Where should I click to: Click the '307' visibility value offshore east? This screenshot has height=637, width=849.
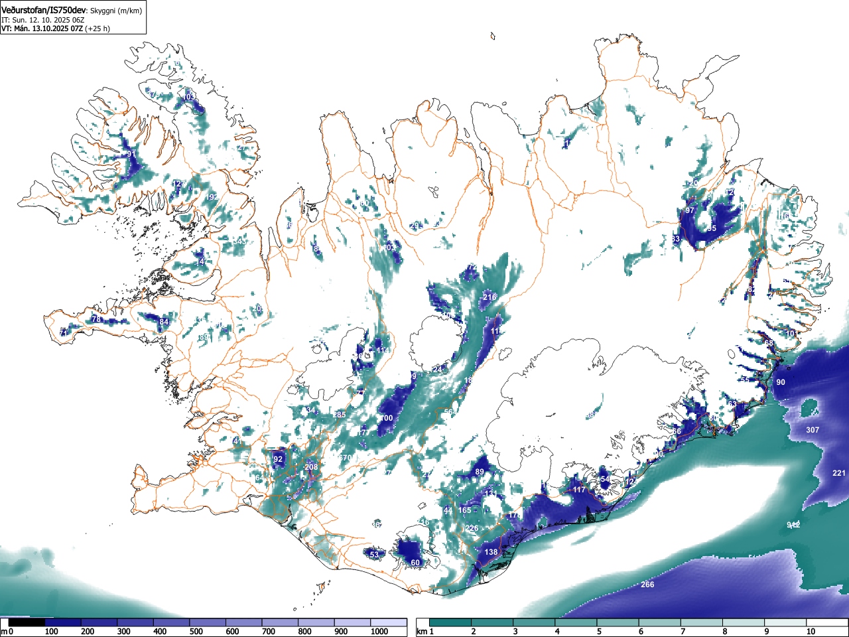point(813,430)
